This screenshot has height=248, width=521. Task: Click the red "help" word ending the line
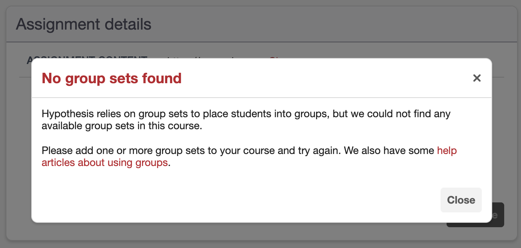tap(447, 151)
